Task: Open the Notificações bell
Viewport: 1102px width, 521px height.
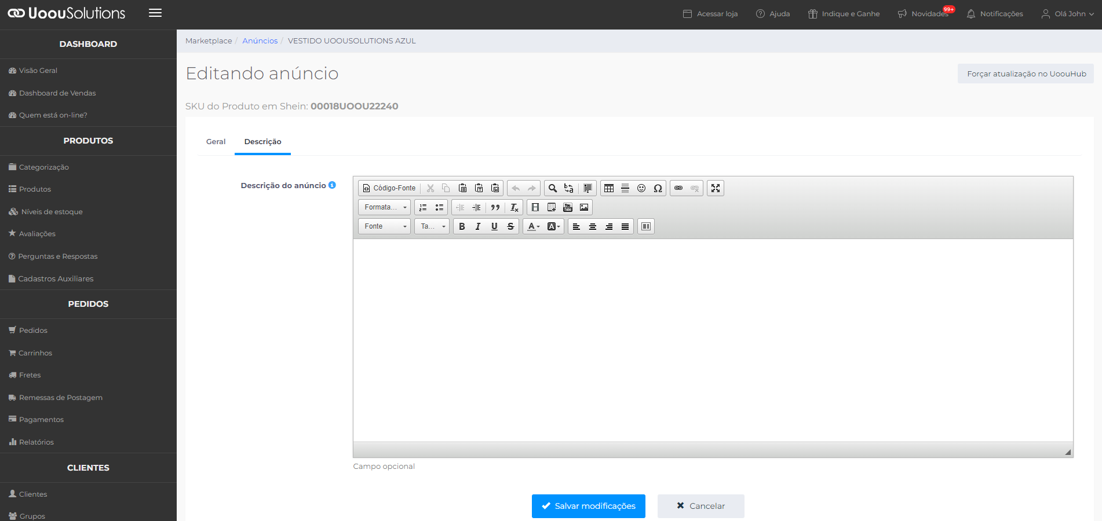Action: click(995, 14)
